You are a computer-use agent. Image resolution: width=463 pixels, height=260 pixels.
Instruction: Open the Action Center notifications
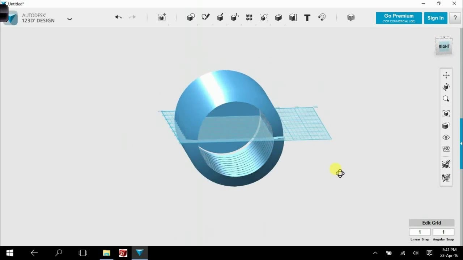(429, 253)
